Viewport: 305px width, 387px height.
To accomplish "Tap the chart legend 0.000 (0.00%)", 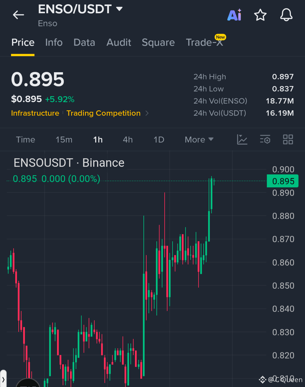I will 71,179.
